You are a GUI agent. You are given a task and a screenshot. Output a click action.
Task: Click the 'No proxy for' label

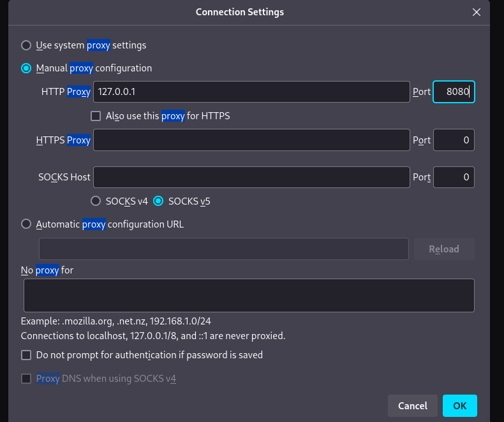(x=47, y=270)
